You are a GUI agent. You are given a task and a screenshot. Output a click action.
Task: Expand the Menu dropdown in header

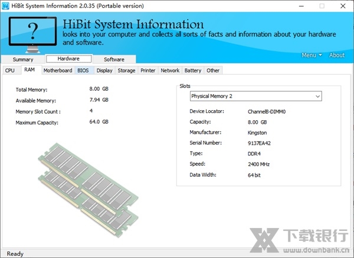(x=312, y=55)
